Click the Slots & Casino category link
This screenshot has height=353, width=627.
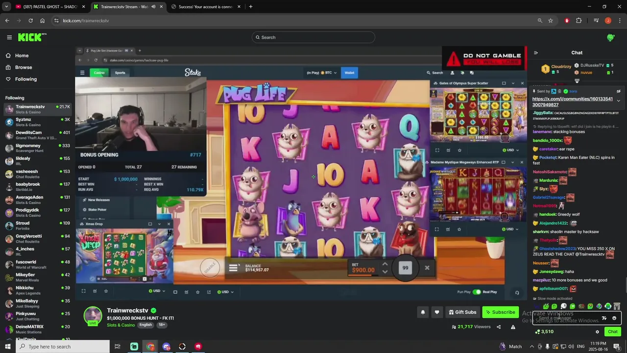121,325
